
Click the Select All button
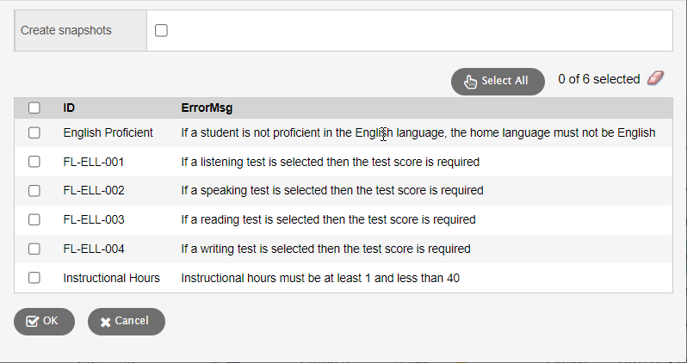click(x=498, y=82)
